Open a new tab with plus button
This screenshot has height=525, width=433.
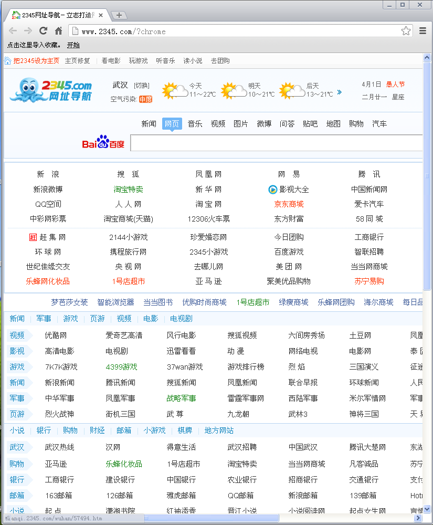[119, 15]
